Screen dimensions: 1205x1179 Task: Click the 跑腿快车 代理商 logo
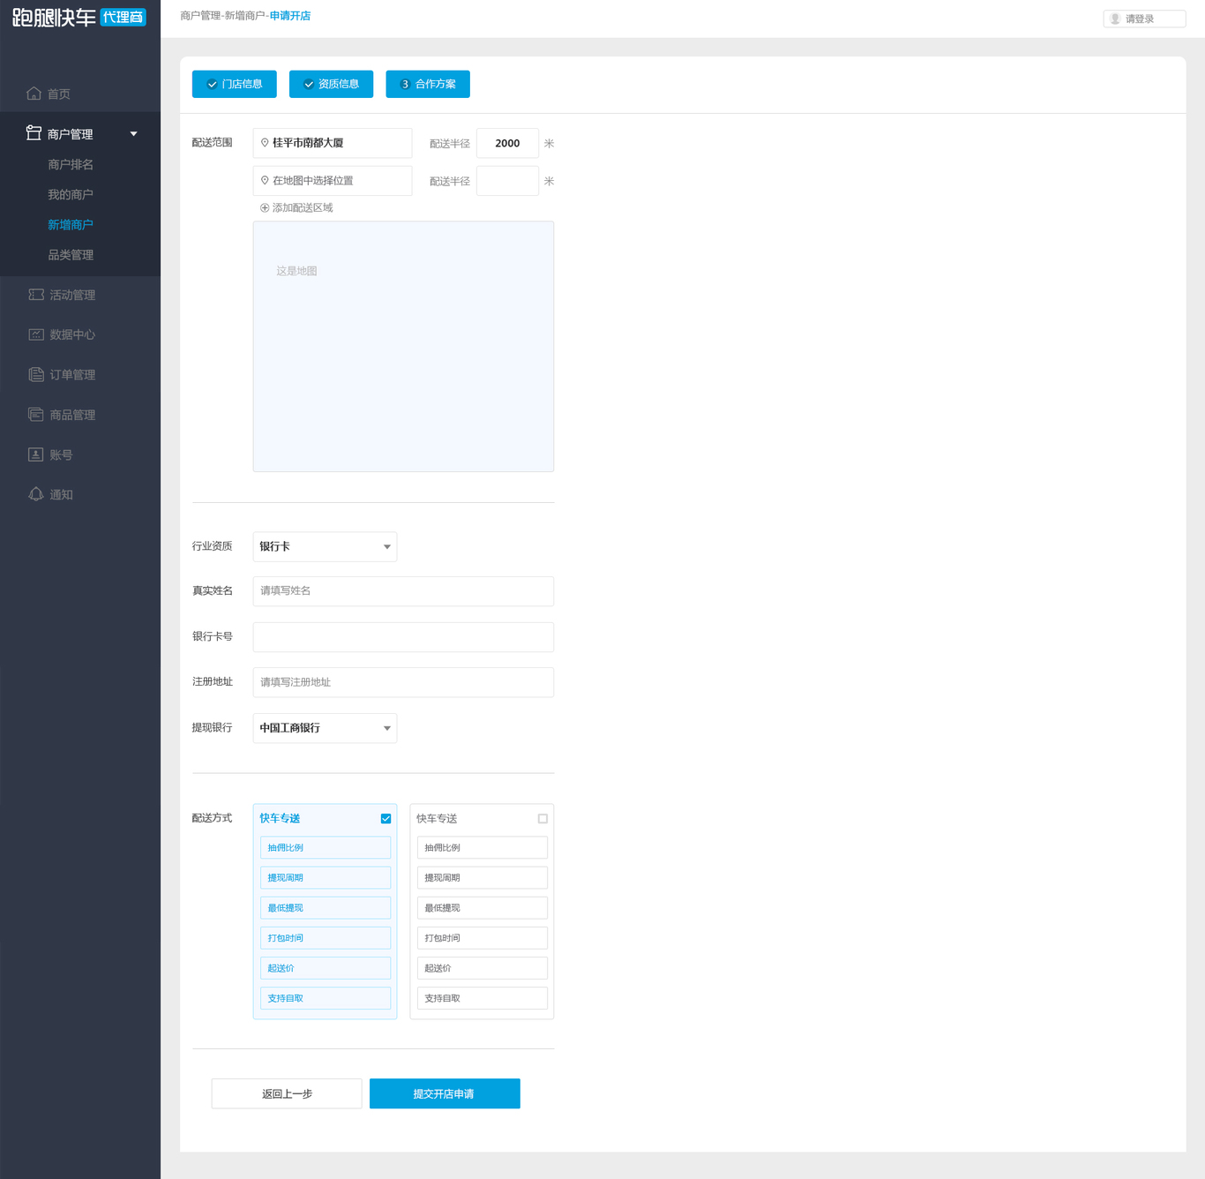79,17
